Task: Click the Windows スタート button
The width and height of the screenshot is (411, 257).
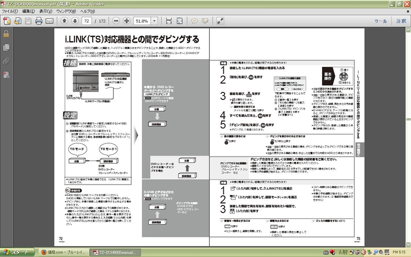Action: (x=16, y=252)
